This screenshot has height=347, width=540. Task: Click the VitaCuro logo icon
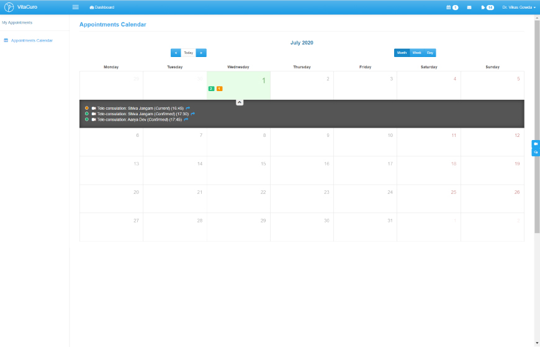pos(9,7)
